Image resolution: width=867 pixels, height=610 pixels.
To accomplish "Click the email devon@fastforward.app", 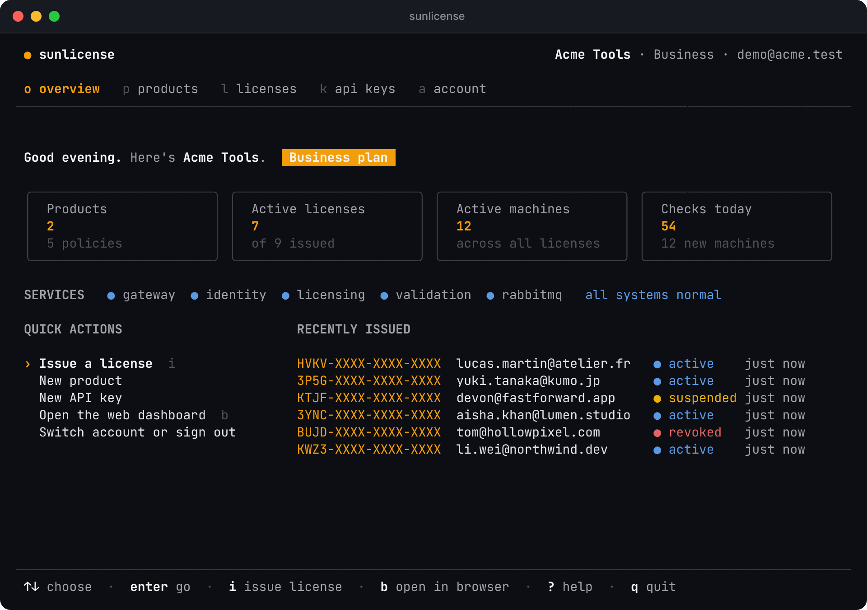I will click(536, 398).
